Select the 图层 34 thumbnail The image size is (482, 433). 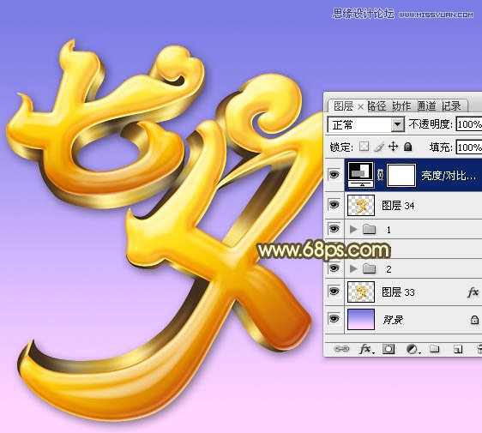(361, 205)
